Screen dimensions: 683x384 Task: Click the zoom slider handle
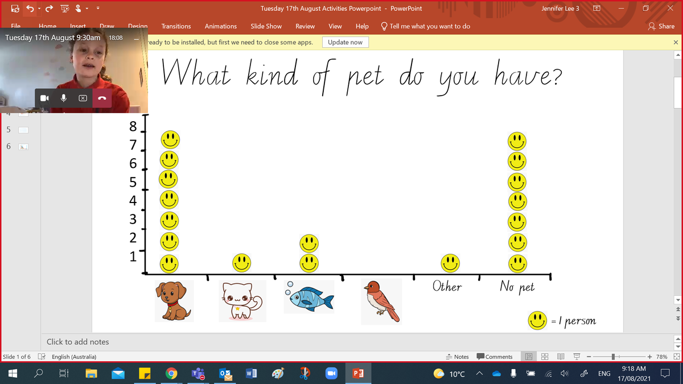click(614, 357)
